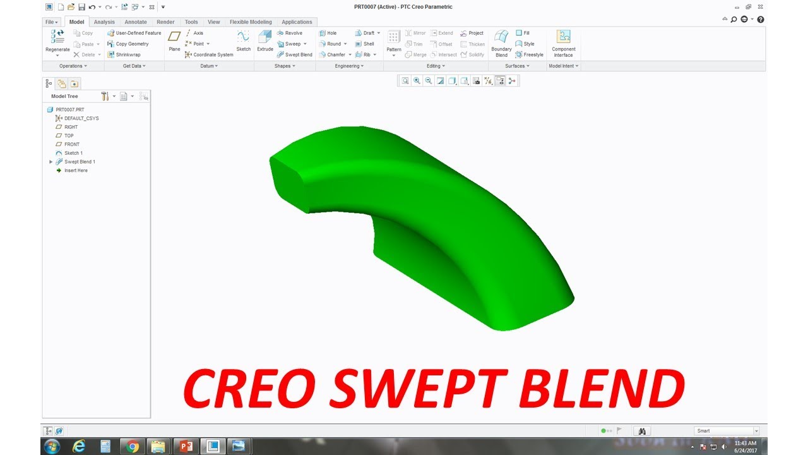This screenshot has height=455, width=808.
Task: Click Copy Geometry
Action: pyautogui.click(x=128, y=44)
